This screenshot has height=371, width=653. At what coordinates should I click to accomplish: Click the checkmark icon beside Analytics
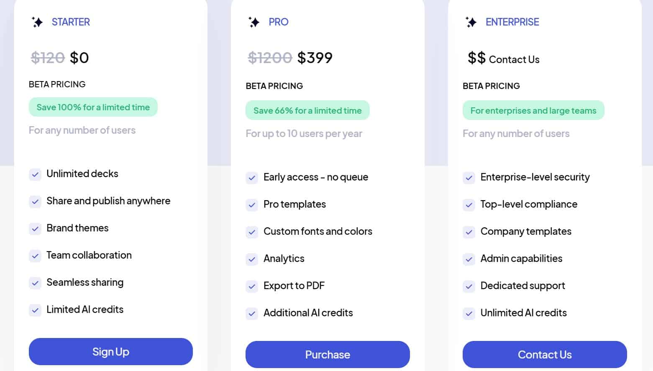point(252,259)
